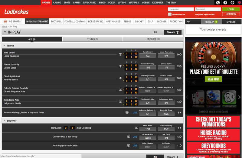The width and height of the screenshot is (242, 158).
Task: Open the Greyhounds live streaming banner
Action: 213,148
